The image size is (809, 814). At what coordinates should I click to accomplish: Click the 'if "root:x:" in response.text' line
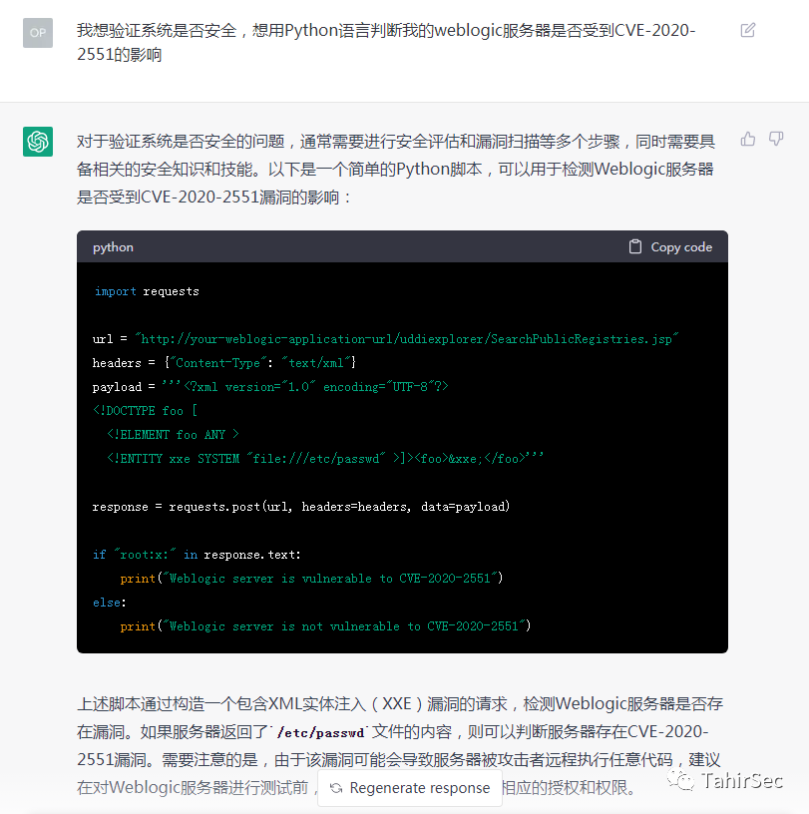click(197, 555)
